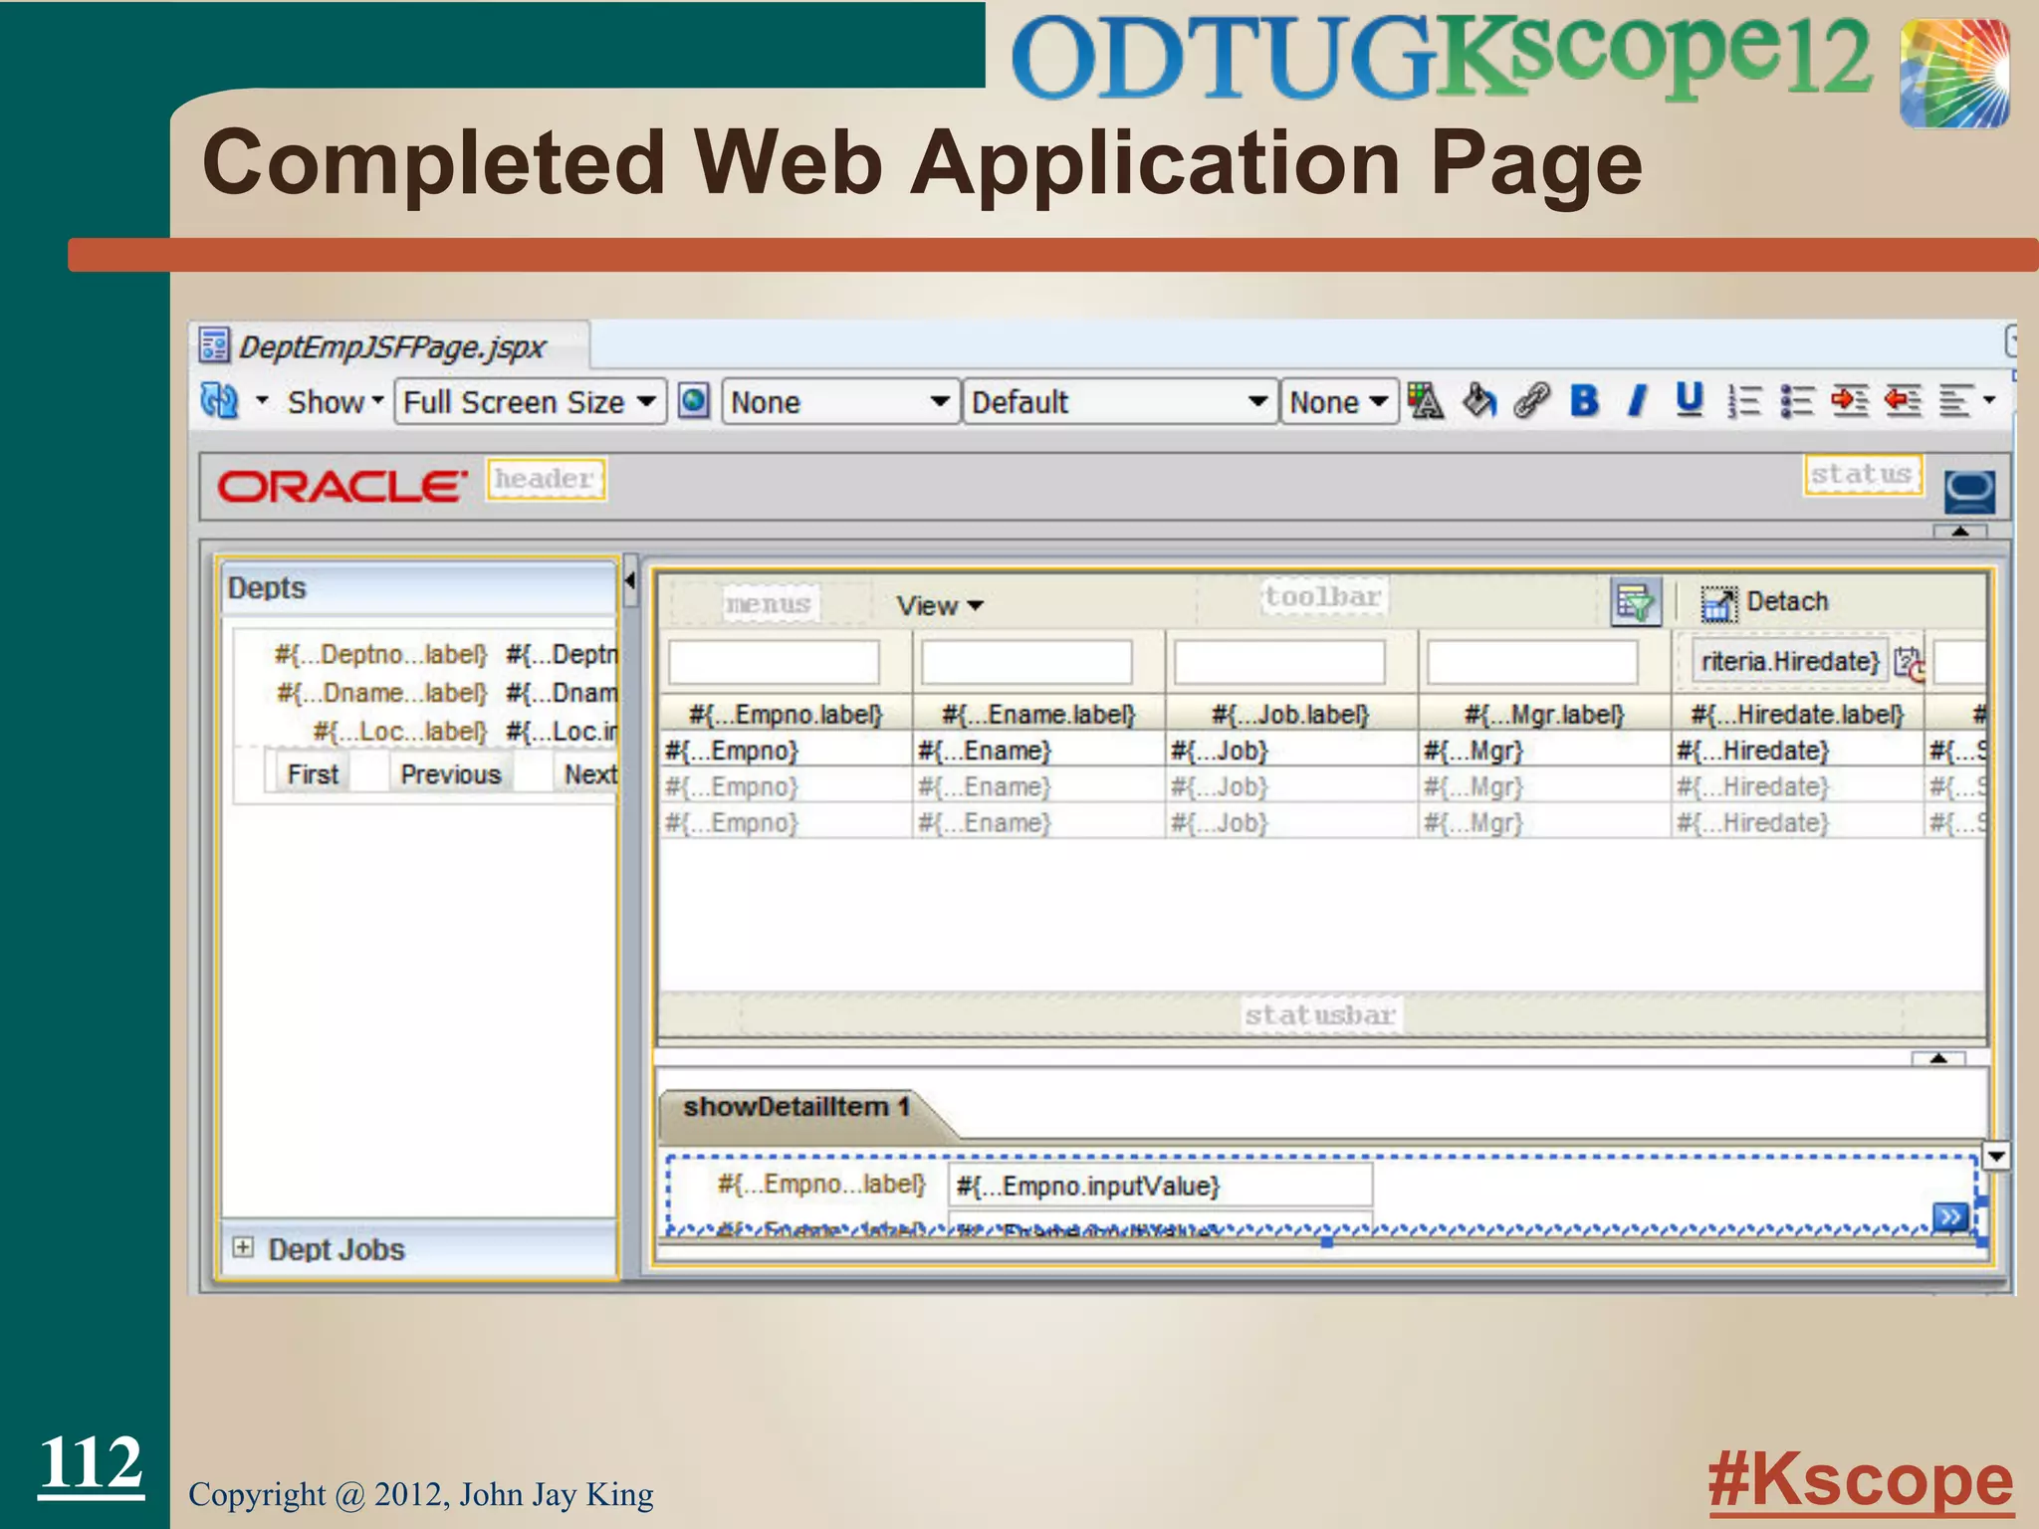
Task: Click the background fill bucket icon
Action: (1479, 401)
